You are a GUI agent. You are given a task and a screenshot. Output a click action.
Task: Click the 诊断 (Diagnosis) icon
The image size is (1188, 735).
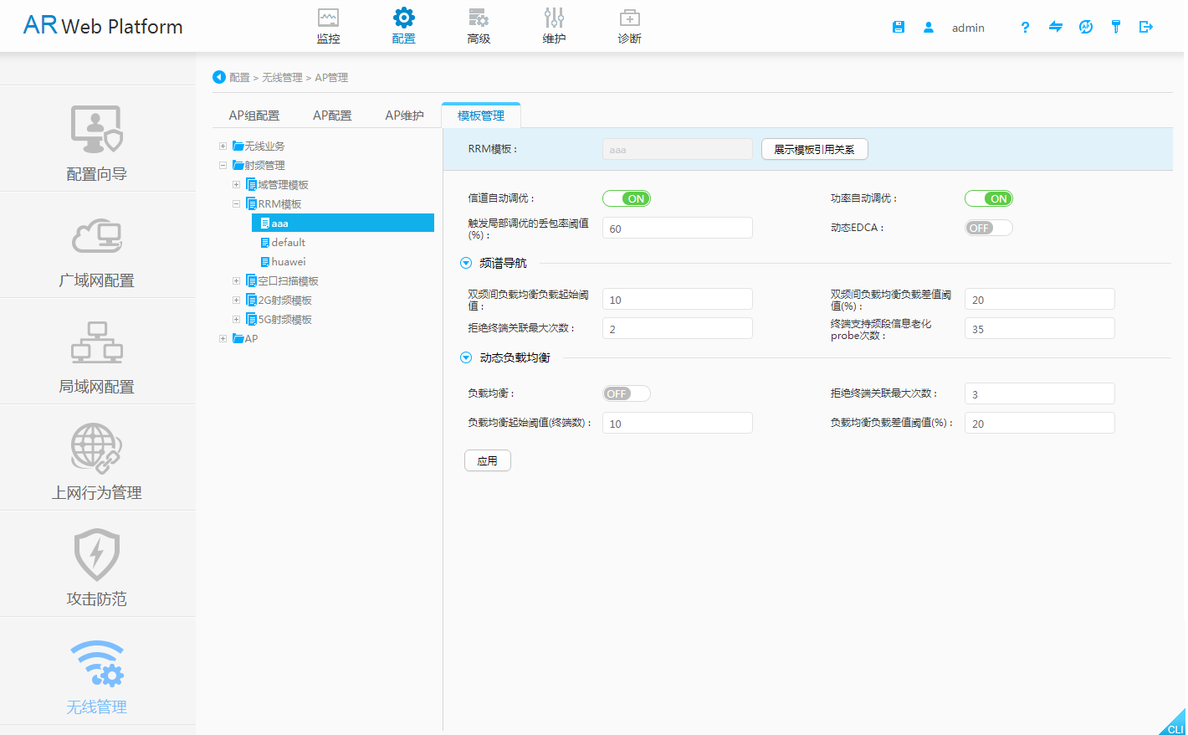coord(629,23)
